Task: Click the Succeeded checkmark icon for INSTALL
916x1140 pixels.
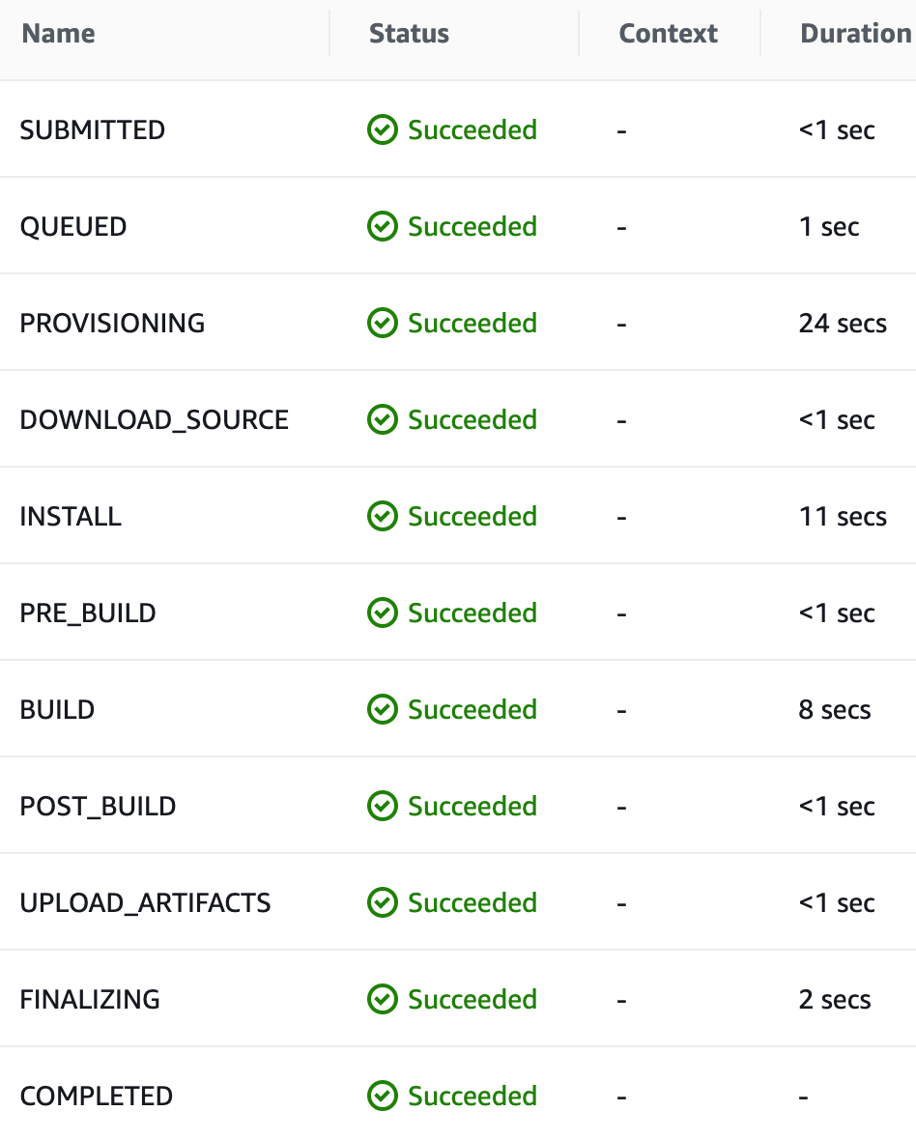Action: 383,516
